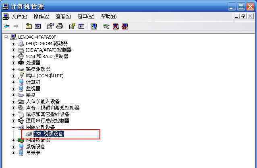Click the Disable device toolbar icon
Screen dimensions: 257x168
pos(125,26)
